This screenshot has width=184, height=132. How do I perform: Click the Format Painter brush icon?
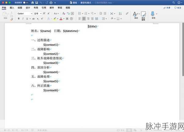[12, 20]
